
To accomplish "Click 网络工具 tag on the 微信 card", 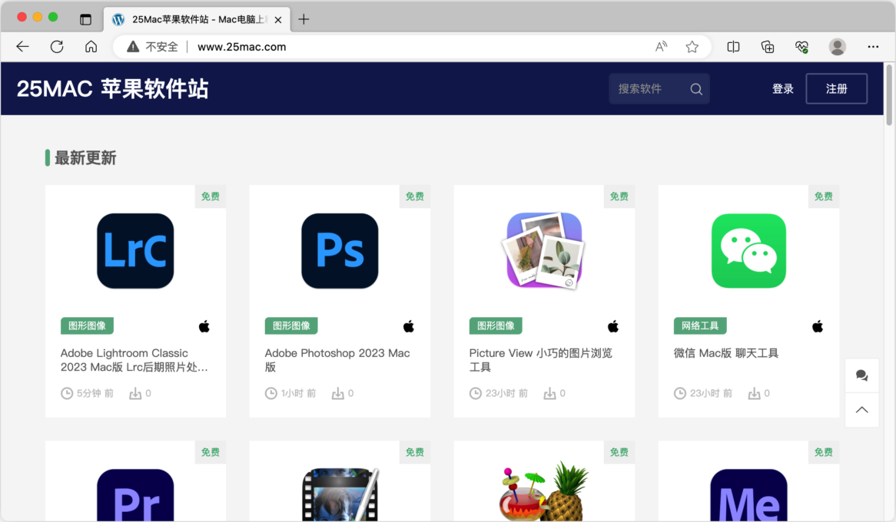I will coord(700,325).
